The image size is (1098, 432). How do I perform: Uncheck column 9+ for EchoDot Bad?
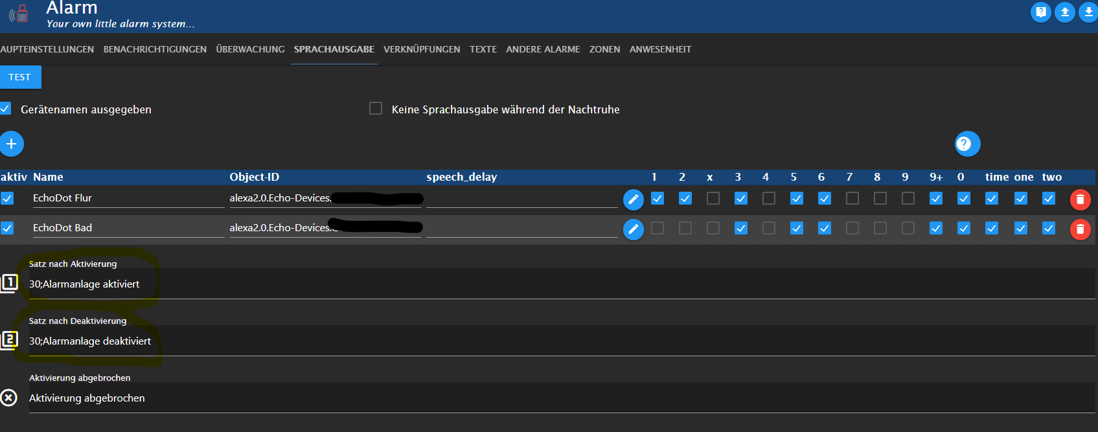936,228
